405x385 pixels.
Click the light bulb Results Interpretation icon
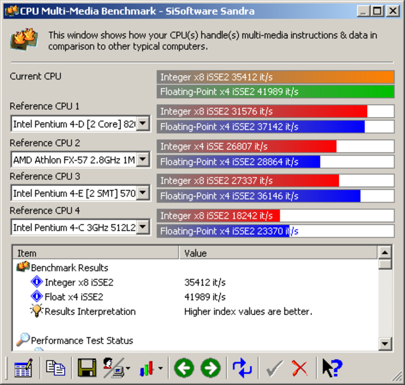coord(36,310)
